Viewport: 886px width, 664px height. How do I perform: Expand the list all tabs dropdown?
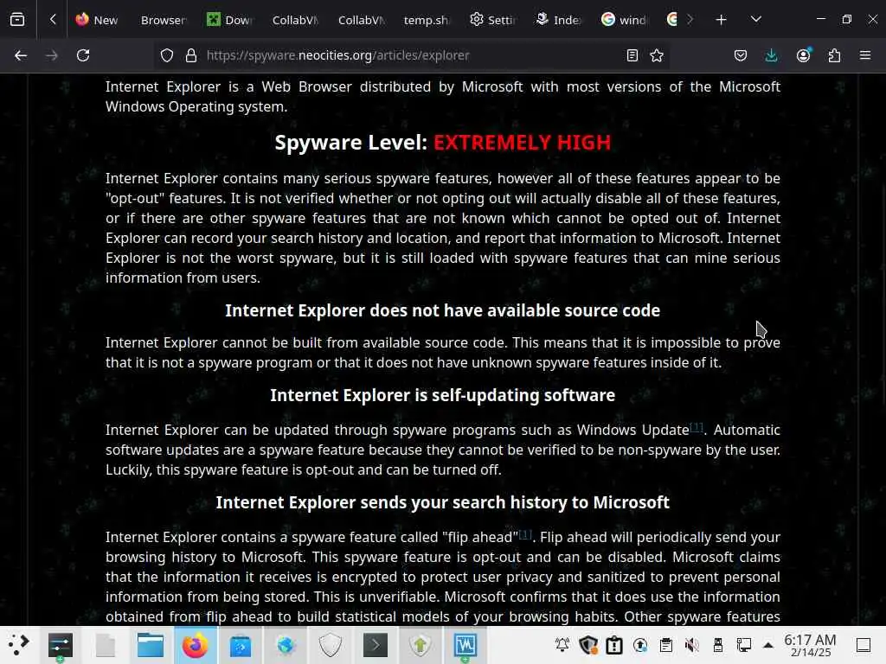(x=756, y=20)
